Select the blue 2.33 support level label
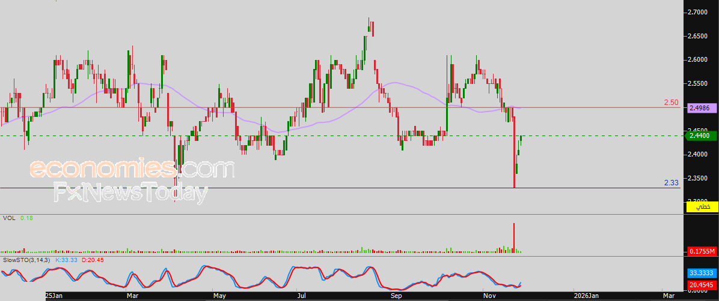The image size is (719, 301). [672, 183]
